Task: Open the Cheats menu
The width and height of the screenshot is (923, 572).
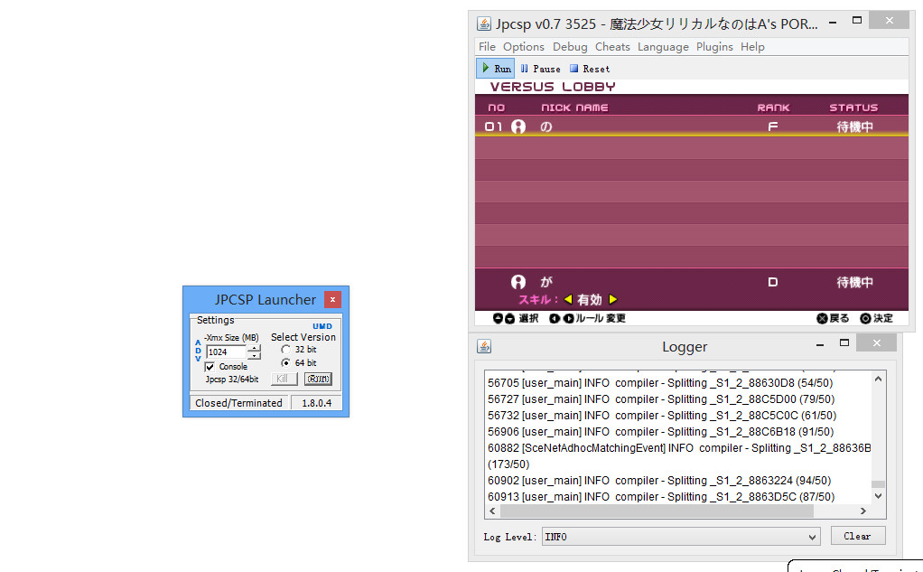Action: 612,47
